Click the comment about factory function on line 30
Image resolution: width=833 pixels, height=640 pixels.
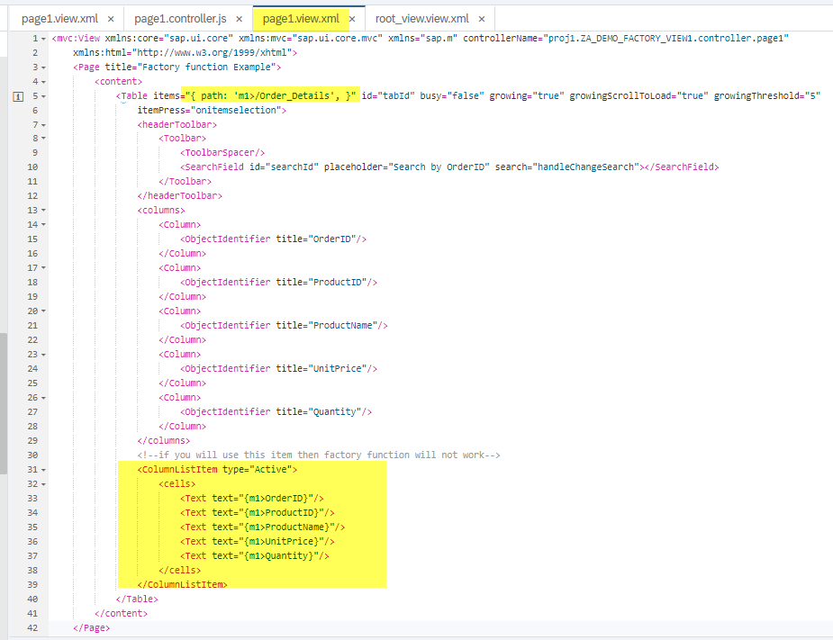click(319, 455)
